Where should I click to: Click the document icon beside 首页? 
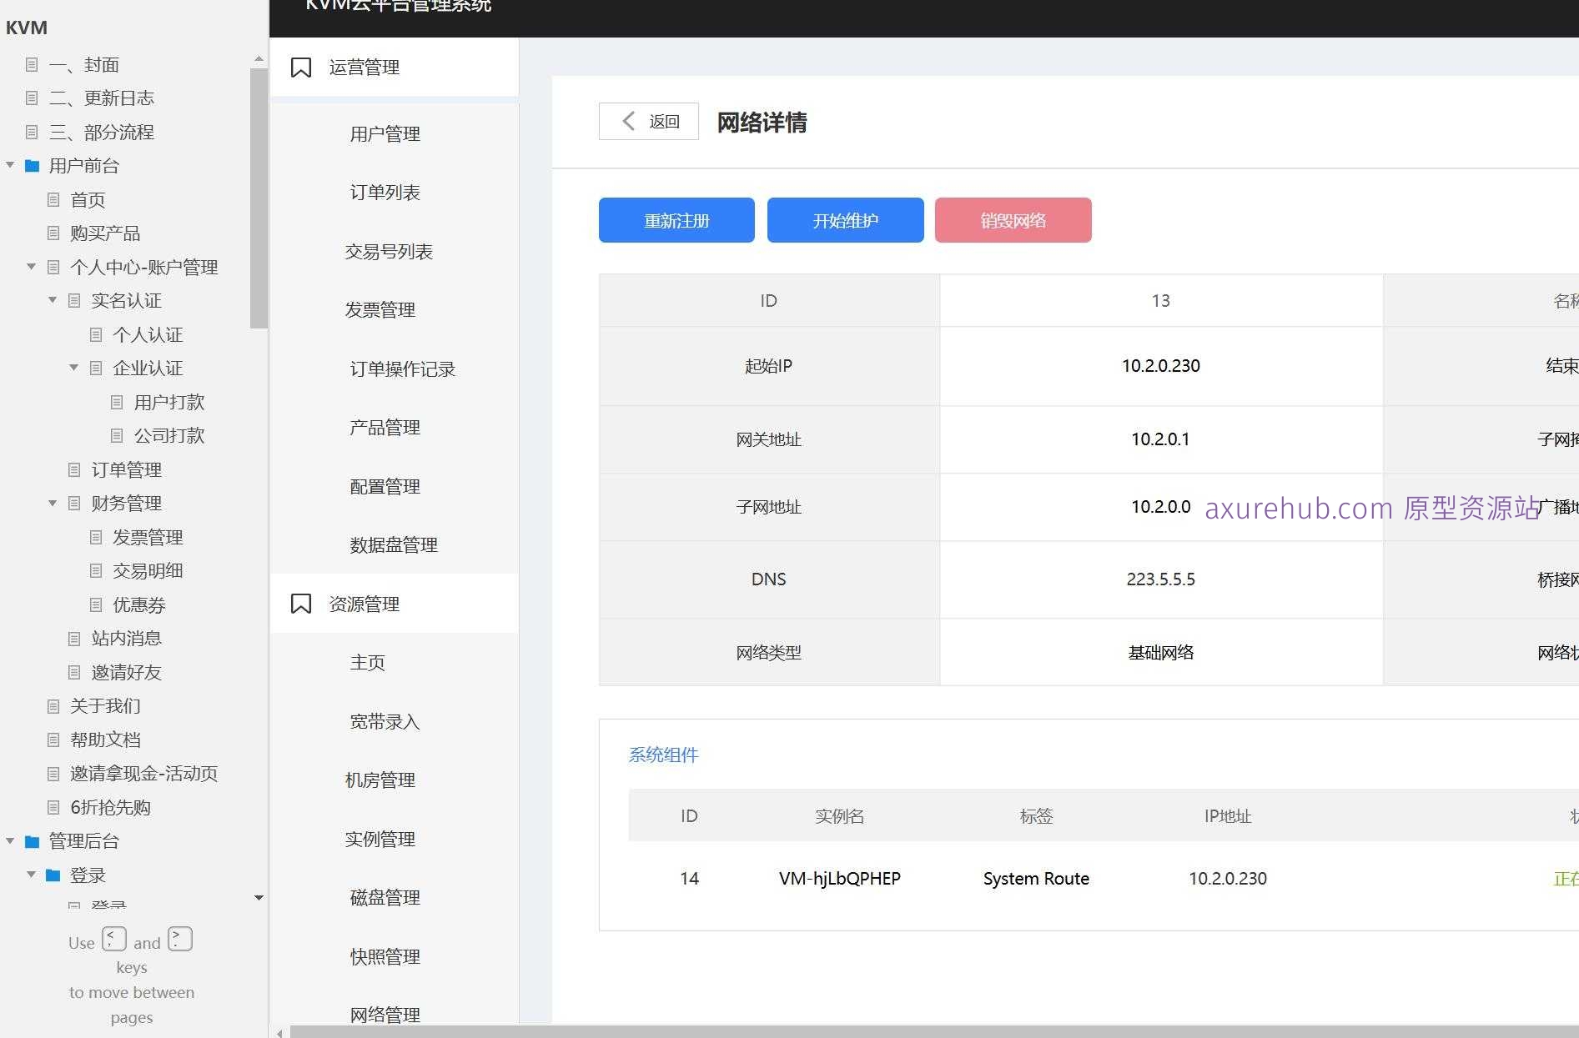pyautogui.click(x=52, y=199)
